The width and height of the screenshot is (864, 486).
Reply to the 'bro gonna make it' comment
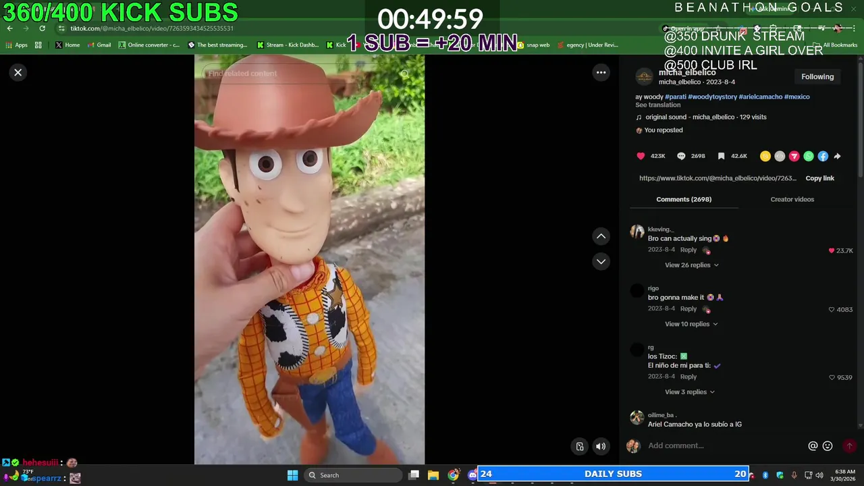point(688,308)
